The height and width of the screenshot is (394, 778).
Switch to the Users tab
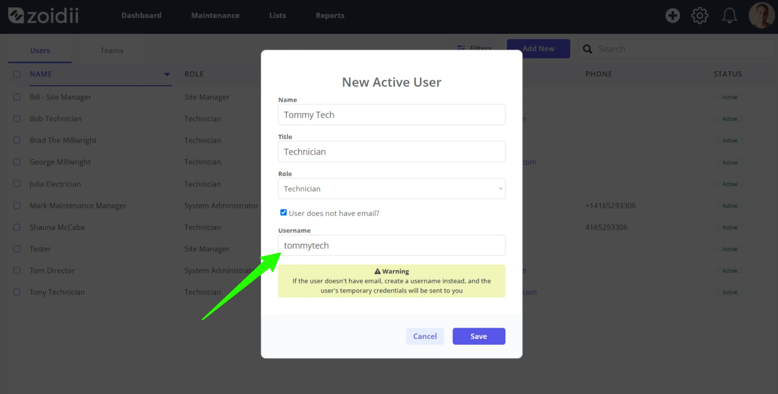(x=40, y=50)
